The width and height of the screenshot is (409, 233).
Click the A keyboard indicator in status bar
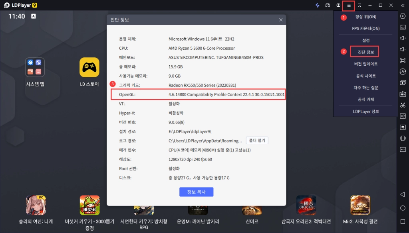(x=34, y=16)
